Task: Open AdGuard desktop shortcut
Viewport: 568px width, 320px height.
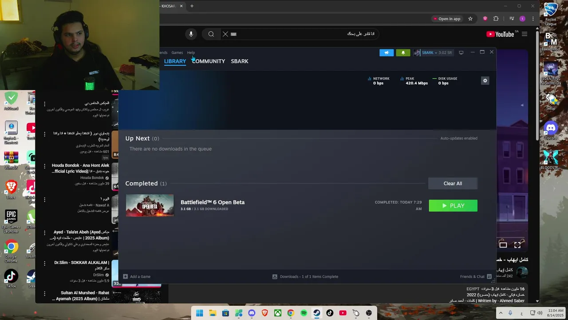Action: [x=11, y=101]
